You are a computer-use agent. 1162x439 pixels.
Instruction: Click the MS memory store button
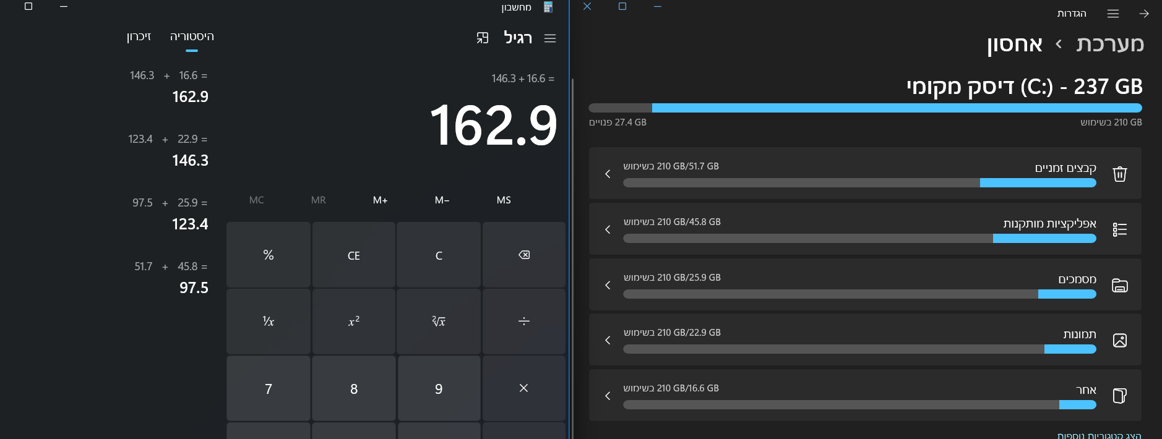coord(504,200)
